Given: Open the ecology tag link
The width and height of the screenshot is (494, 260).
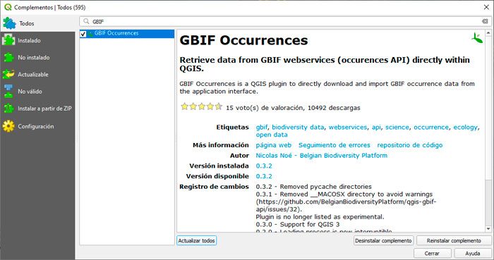Looking at the screenshot, I should (466, 128).
